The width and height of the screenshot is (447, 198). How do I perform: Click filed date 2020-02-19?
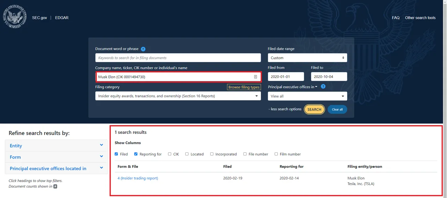tap(233, 178)
